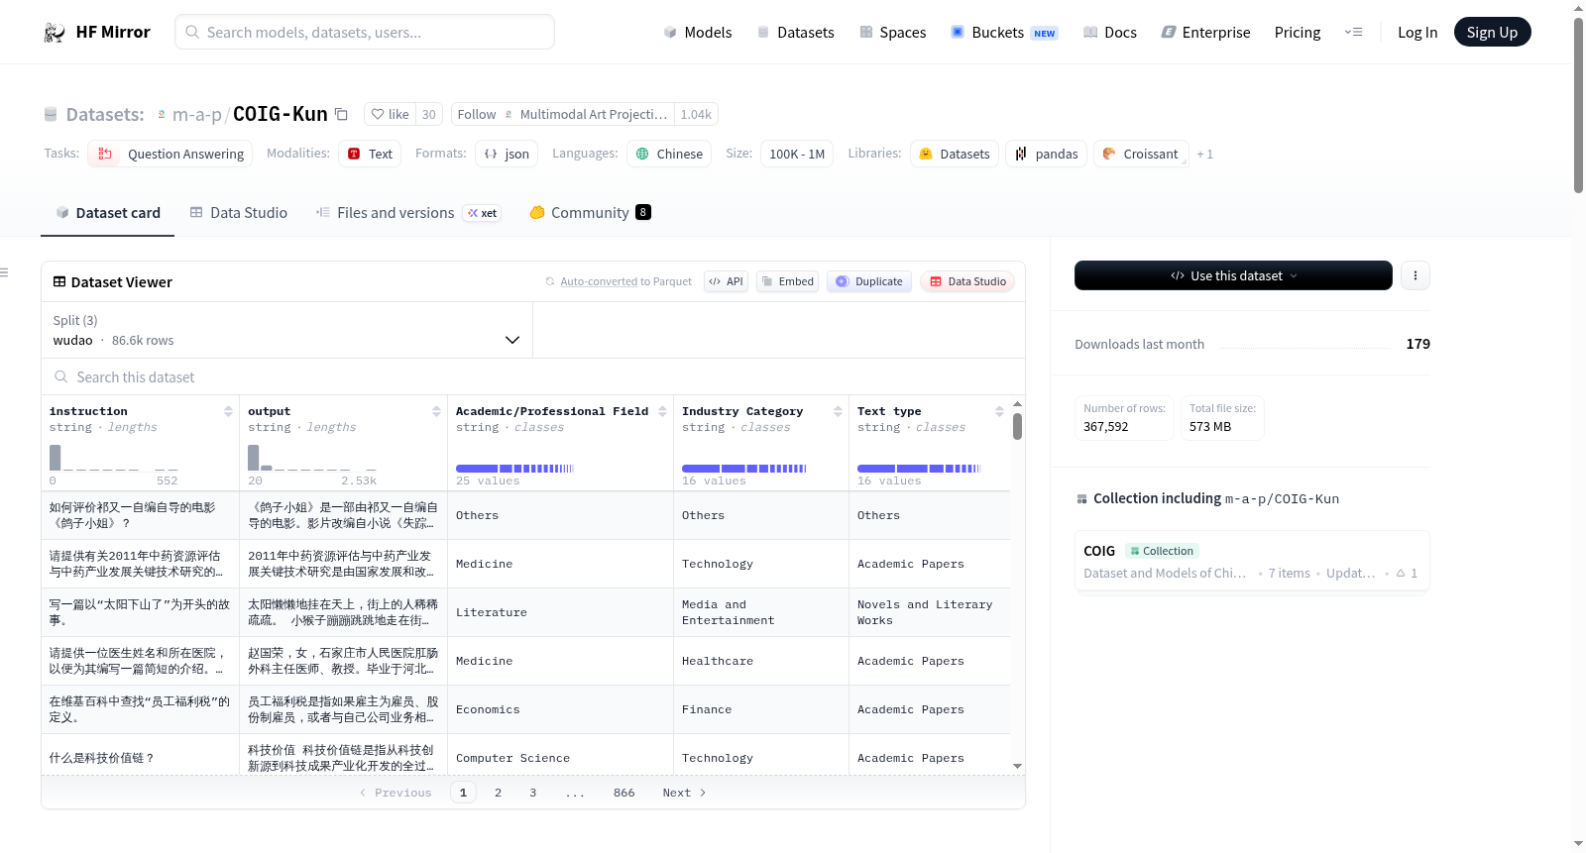The width and height of the screenshot is (1586, 853).
Task: Click the dataset table vertical scrollbar
Action: 1017,426
